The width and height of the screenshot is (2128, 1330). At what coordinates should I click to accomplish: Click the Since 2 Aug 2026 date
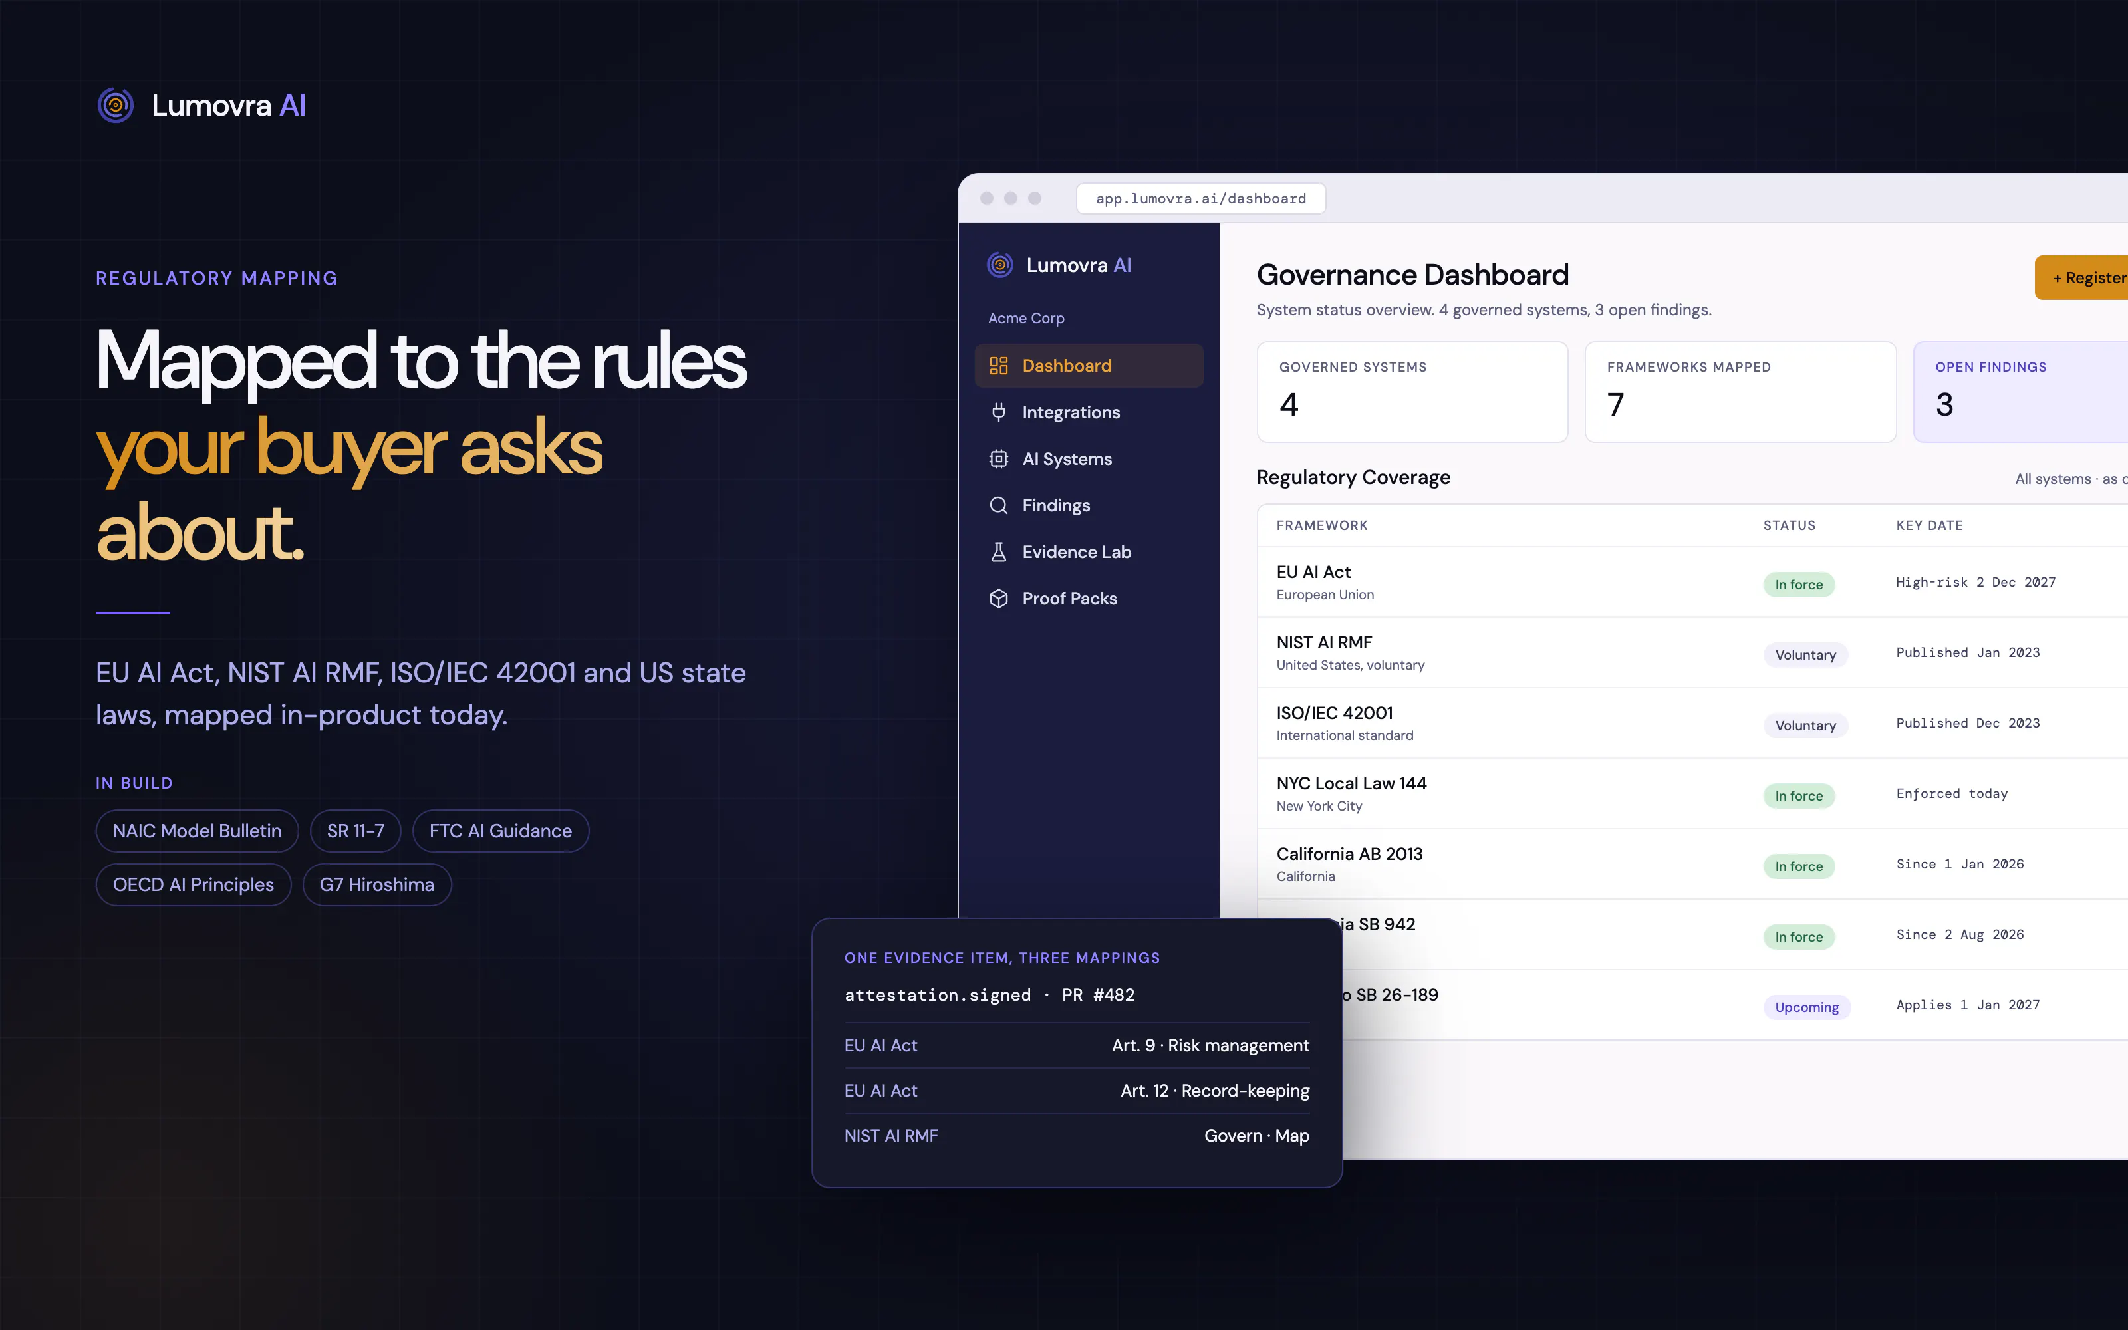pyautogui.click(x=1960, y=934)
